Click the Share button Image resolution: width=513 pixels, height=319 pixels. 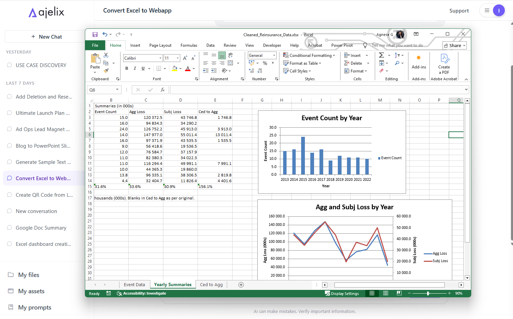click(454, 45)
